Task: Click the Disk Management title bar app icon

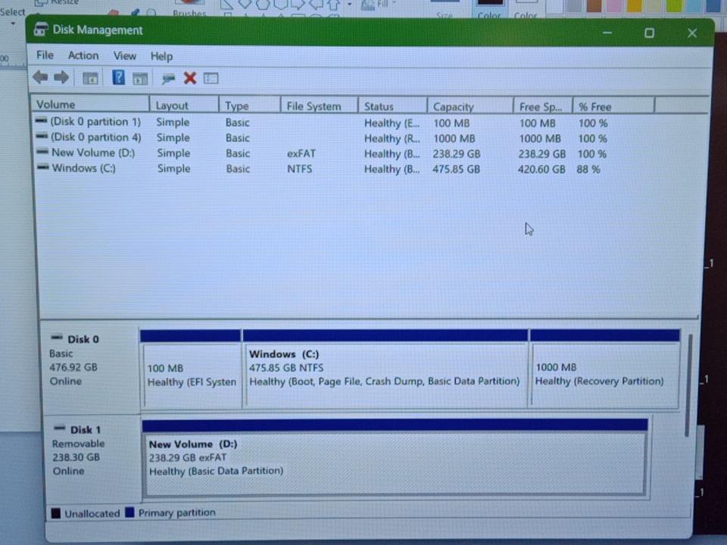Action: (41, 30)
